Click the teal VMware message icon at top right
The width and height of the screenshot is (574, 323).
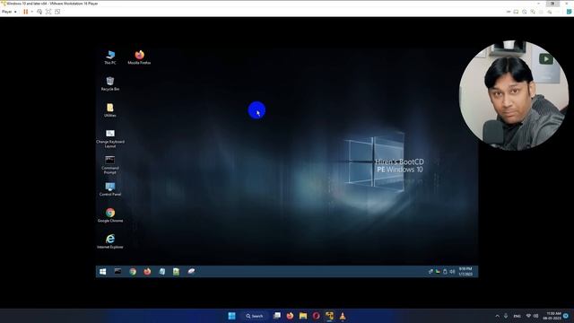point(569,12)
